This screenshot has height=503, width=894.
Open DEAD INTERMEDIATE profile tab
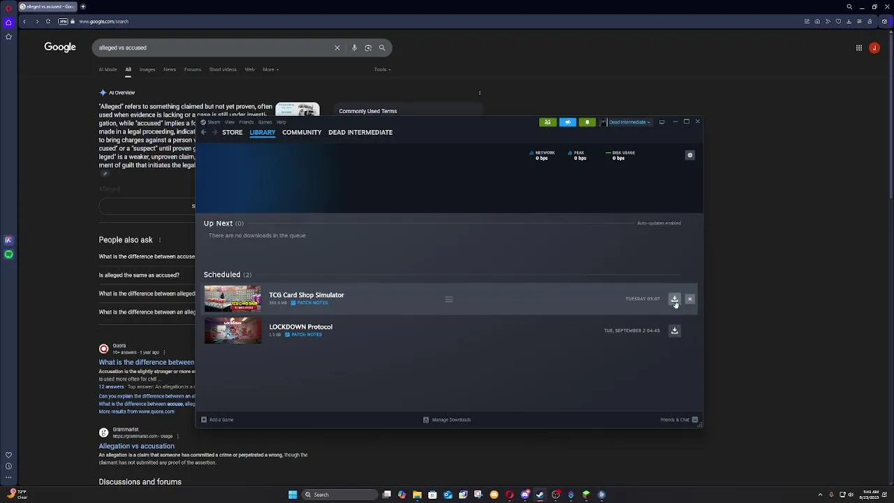(360, 132)
